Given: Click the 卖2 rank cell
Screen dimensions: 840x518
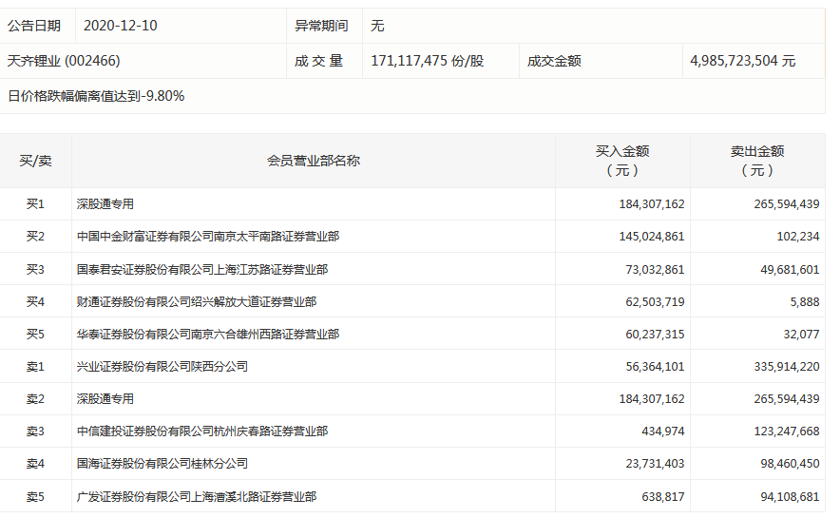Looking at the screenshot, I should [x=35, y=399].
